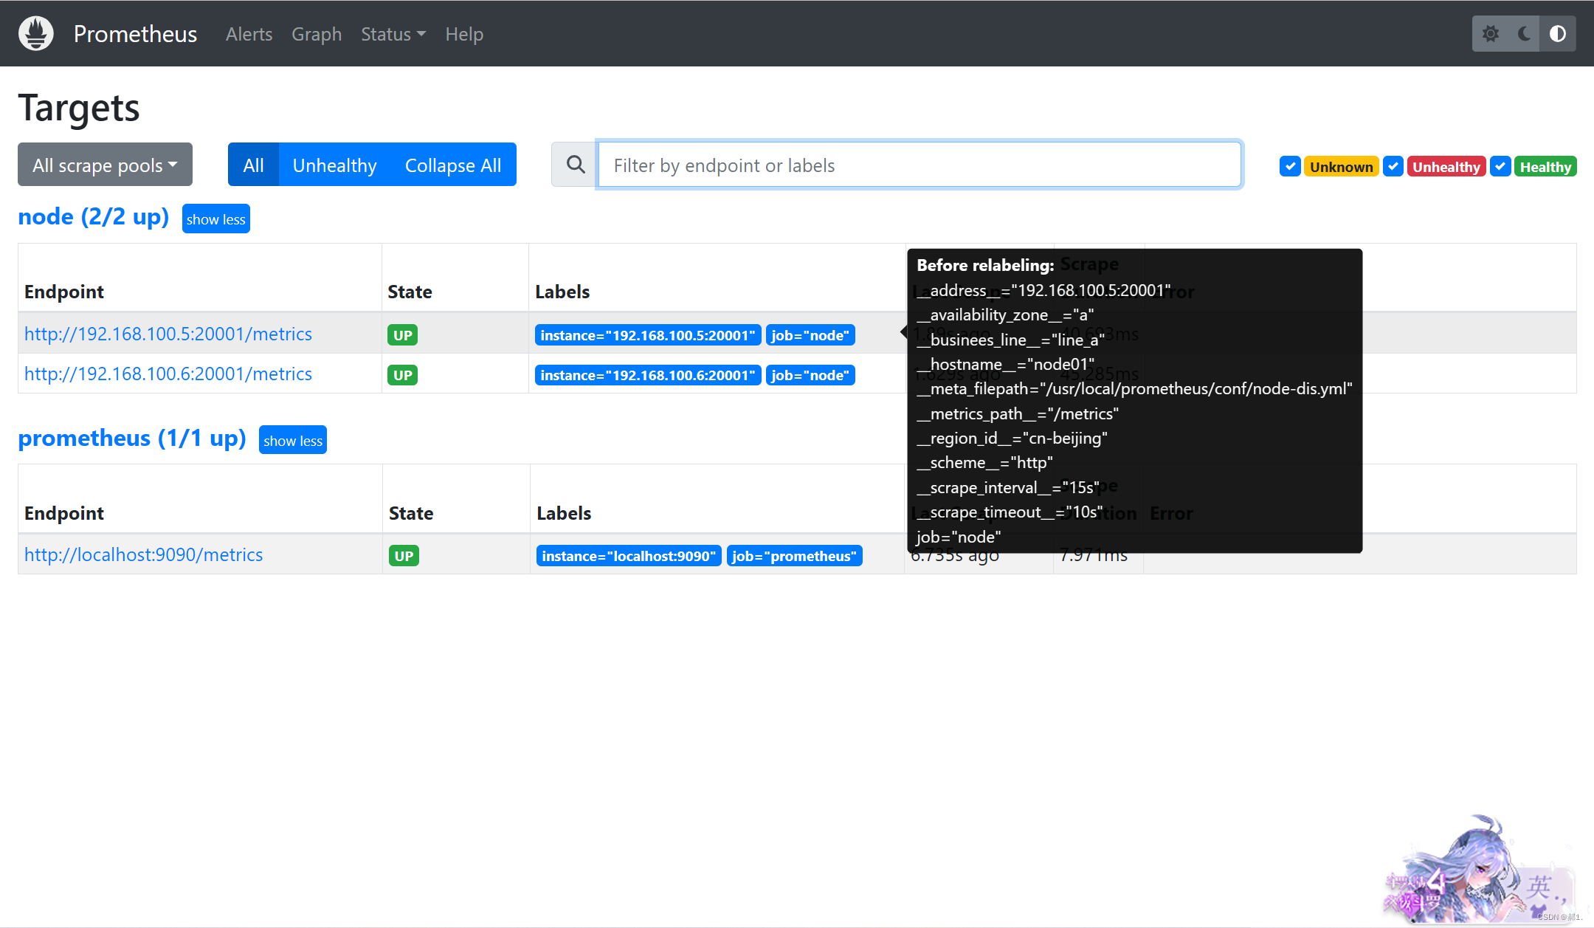Open the 192.168.100.6:20001 metrics link
This screenshot has width=1594, height=928.
(x=168, y=374)
